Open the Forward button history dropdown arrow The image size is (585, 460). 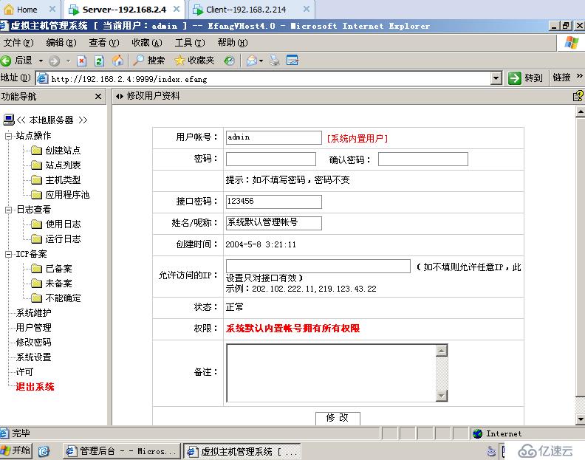[68, 61]
